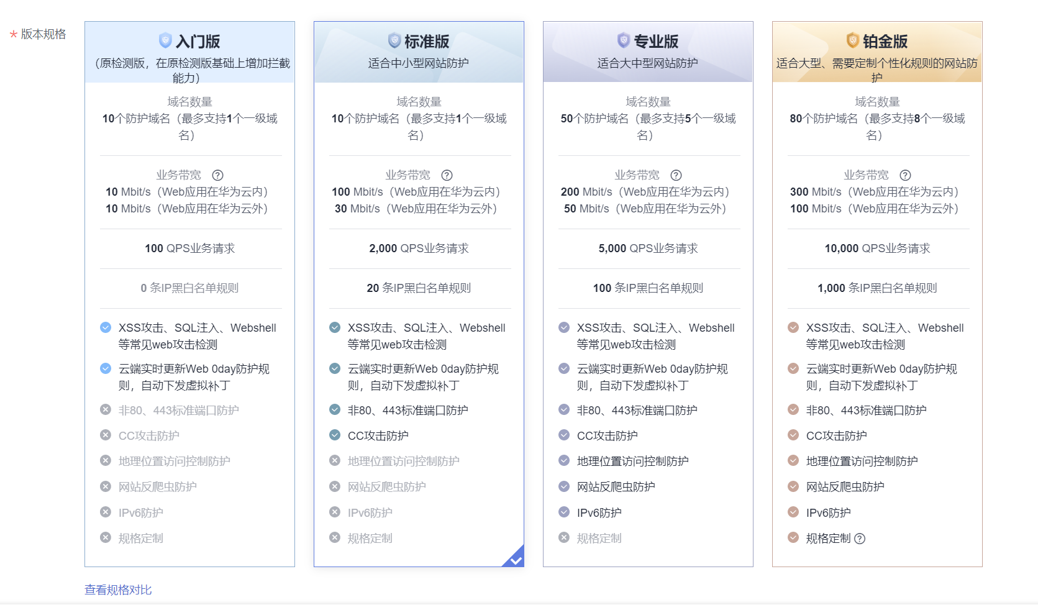The height and width of the screenshot is (610, 1038).
Task: Click the help icon next to 规格定制
Action: pyautogui.click(x=860, y=539)
